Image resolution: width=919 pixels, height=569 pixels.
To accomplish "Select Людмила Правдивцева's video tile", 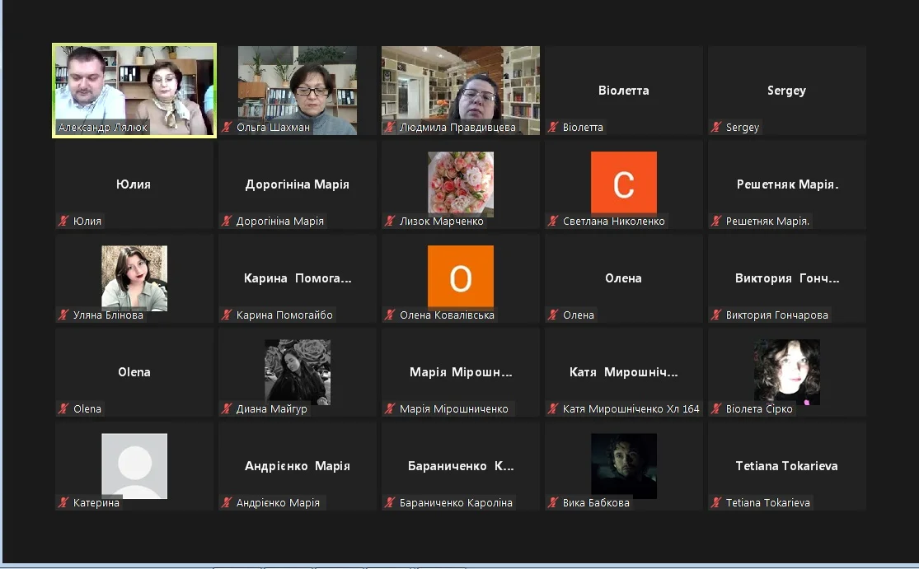I will click(x=461, y=91).
